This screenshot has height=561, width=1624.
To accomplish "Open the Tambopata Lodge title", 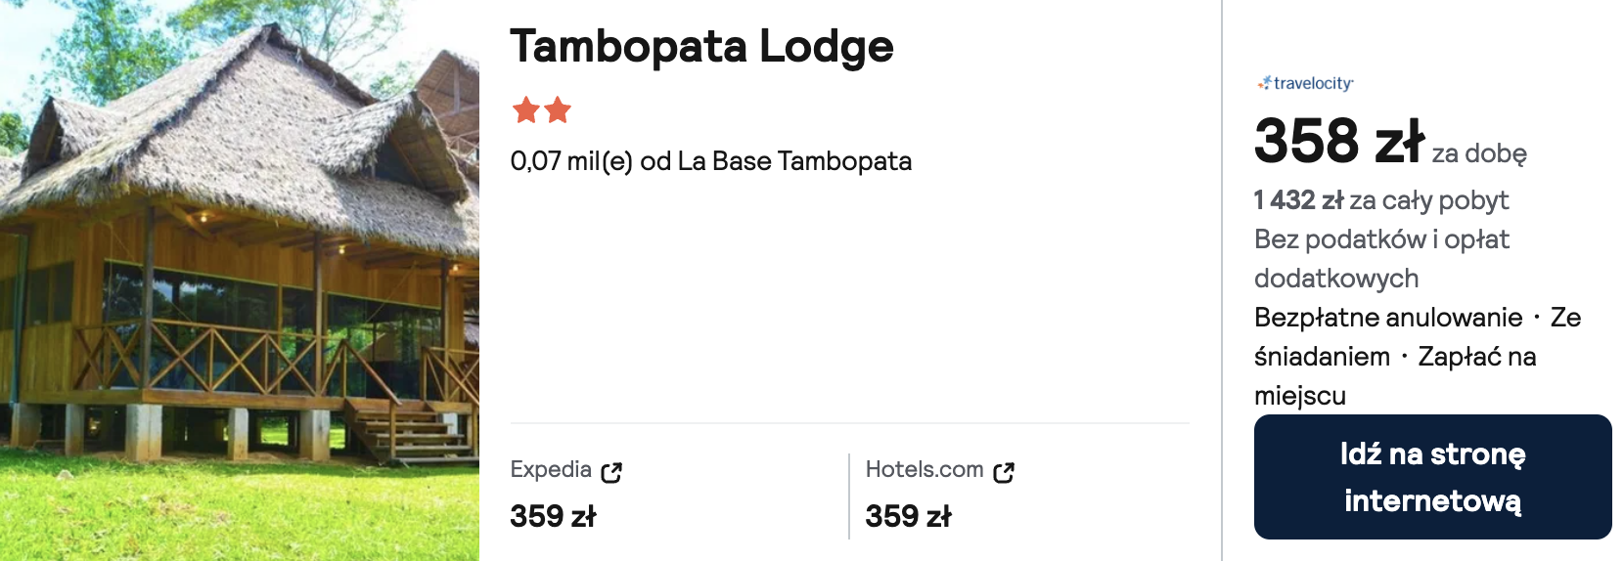I will [x=701, y=46].
